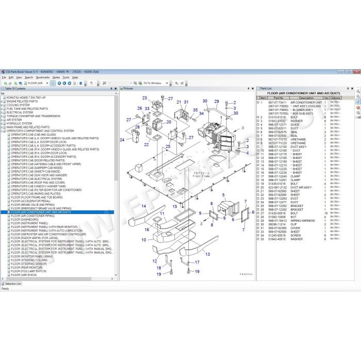Click the green Back navigation arrow
The width and height of the screenshot is (361, 361).
tap(5, 84)
